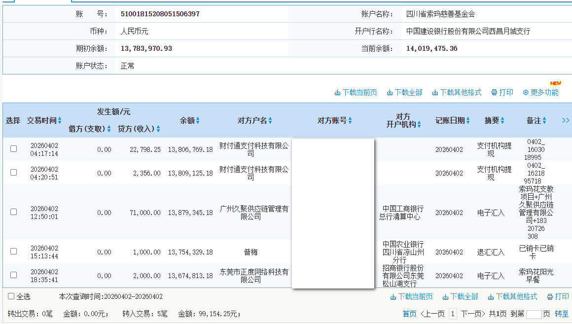This screenshot has width=572, height=324.
Task: Expand hidden columns with the >> chevron
Action: (x=565, y=120)
